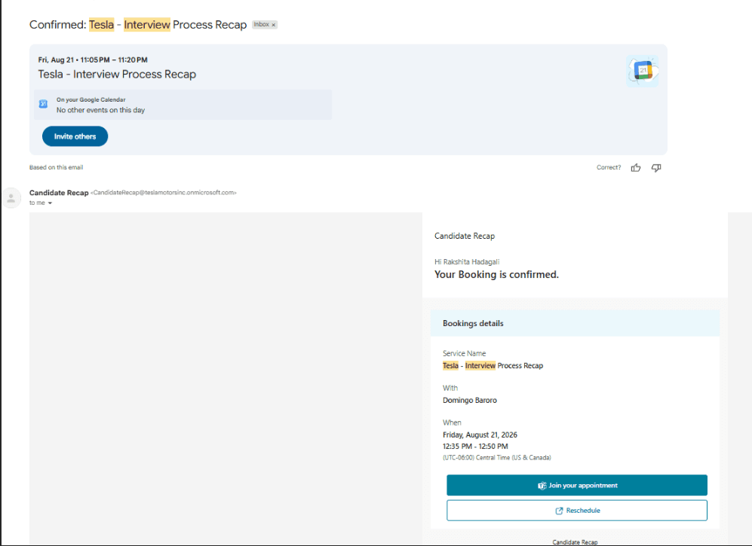Click 'No other events on this day' text
Screen dimensions: 752x546
point(101,110)
